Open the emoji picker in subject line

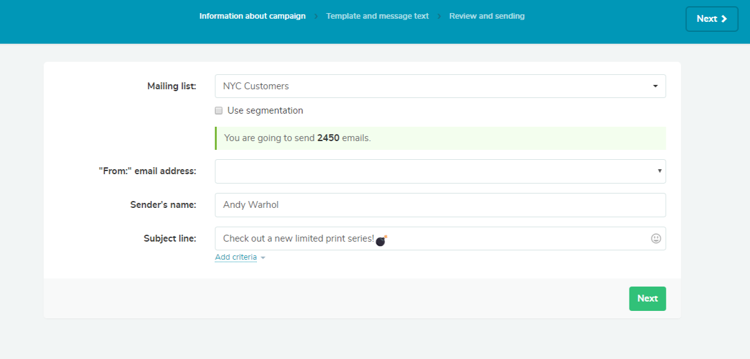click(x=656, y=239)
